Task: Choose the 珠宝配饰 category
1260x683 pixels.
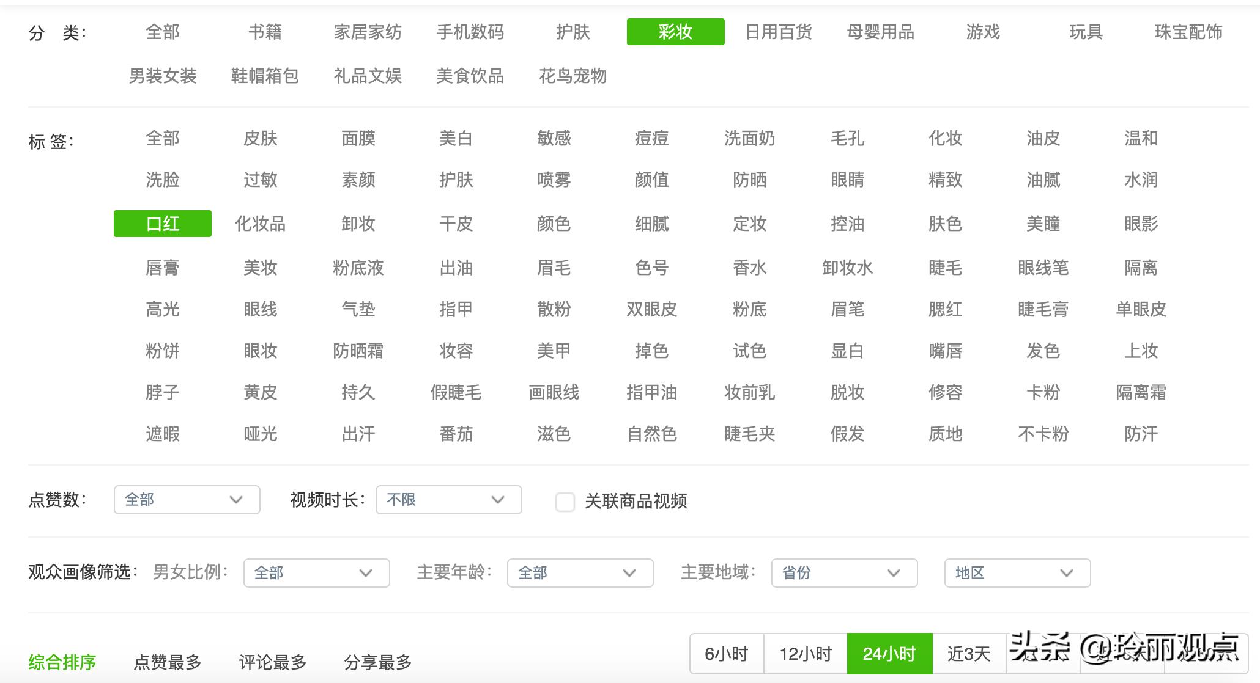Action: pos(1188,32)
